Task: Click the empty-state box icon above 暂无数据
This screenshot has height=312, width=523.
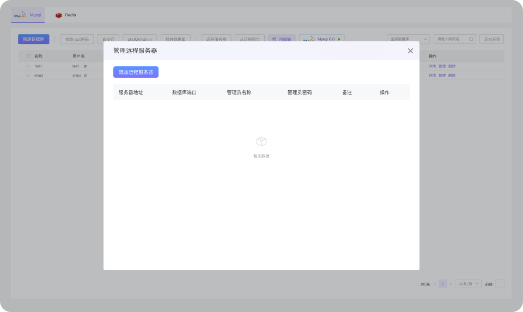Action: [x=261, y=141]
